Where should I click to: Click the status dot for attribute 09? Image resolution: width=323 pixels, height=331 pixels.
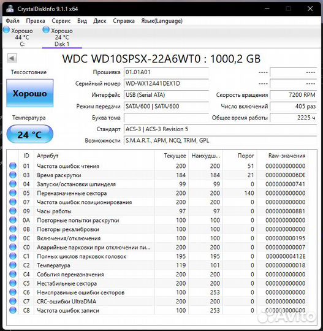[x=13, y=211]
